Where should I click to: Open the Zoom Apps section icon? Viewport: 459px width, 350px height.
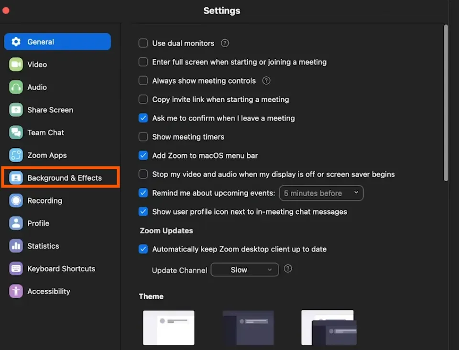16,155
